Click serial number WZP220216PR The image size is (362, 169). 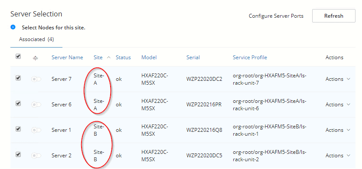204,105
